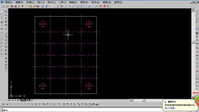Click the blue H-shaped dimension icon
199x112 pixels.
pos(93,104)
